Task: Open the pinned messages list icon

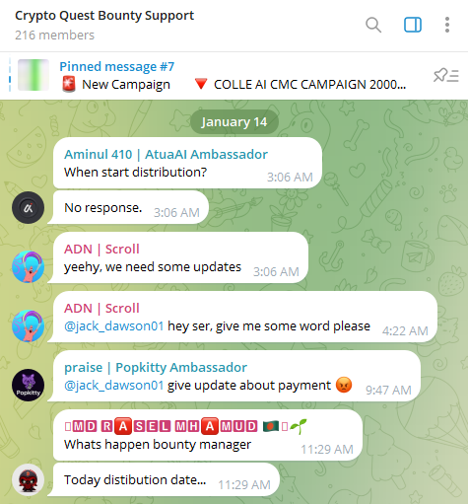Action: [446, 76]
